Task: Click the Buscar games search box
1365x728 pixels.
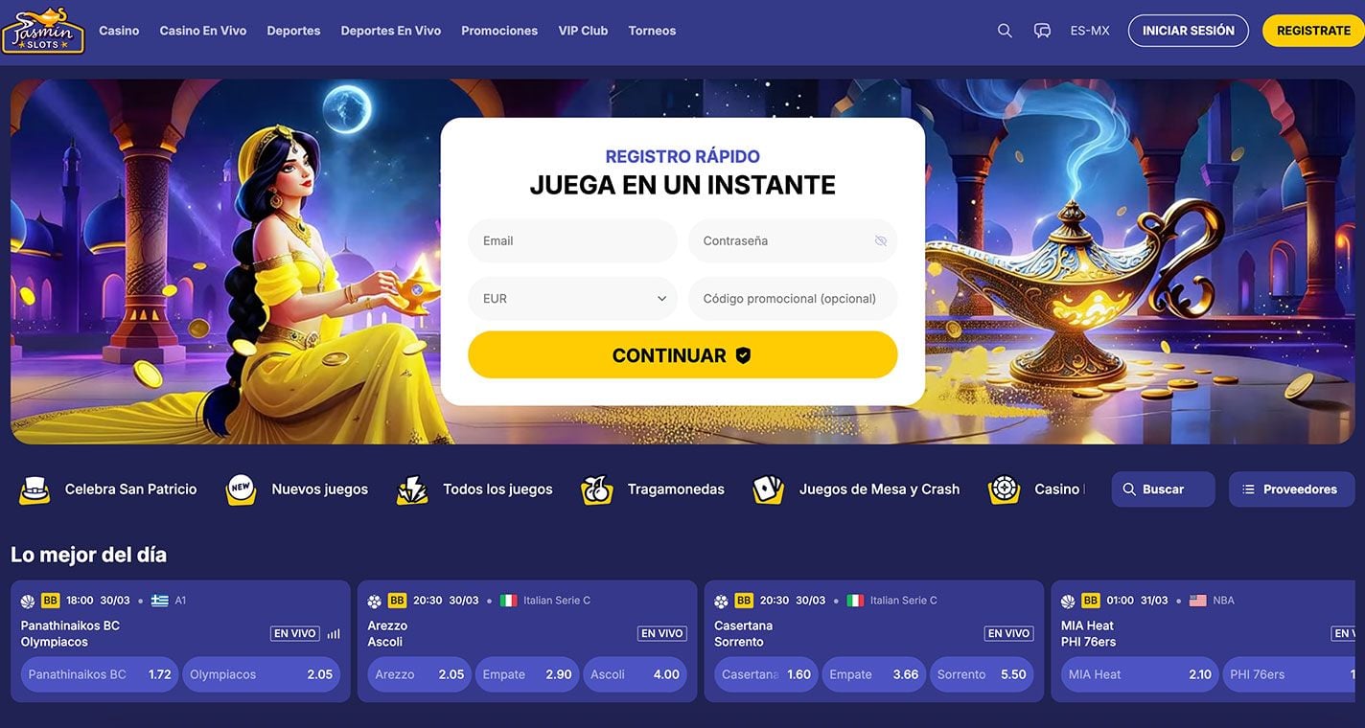Action: (x=1163, y=489)
